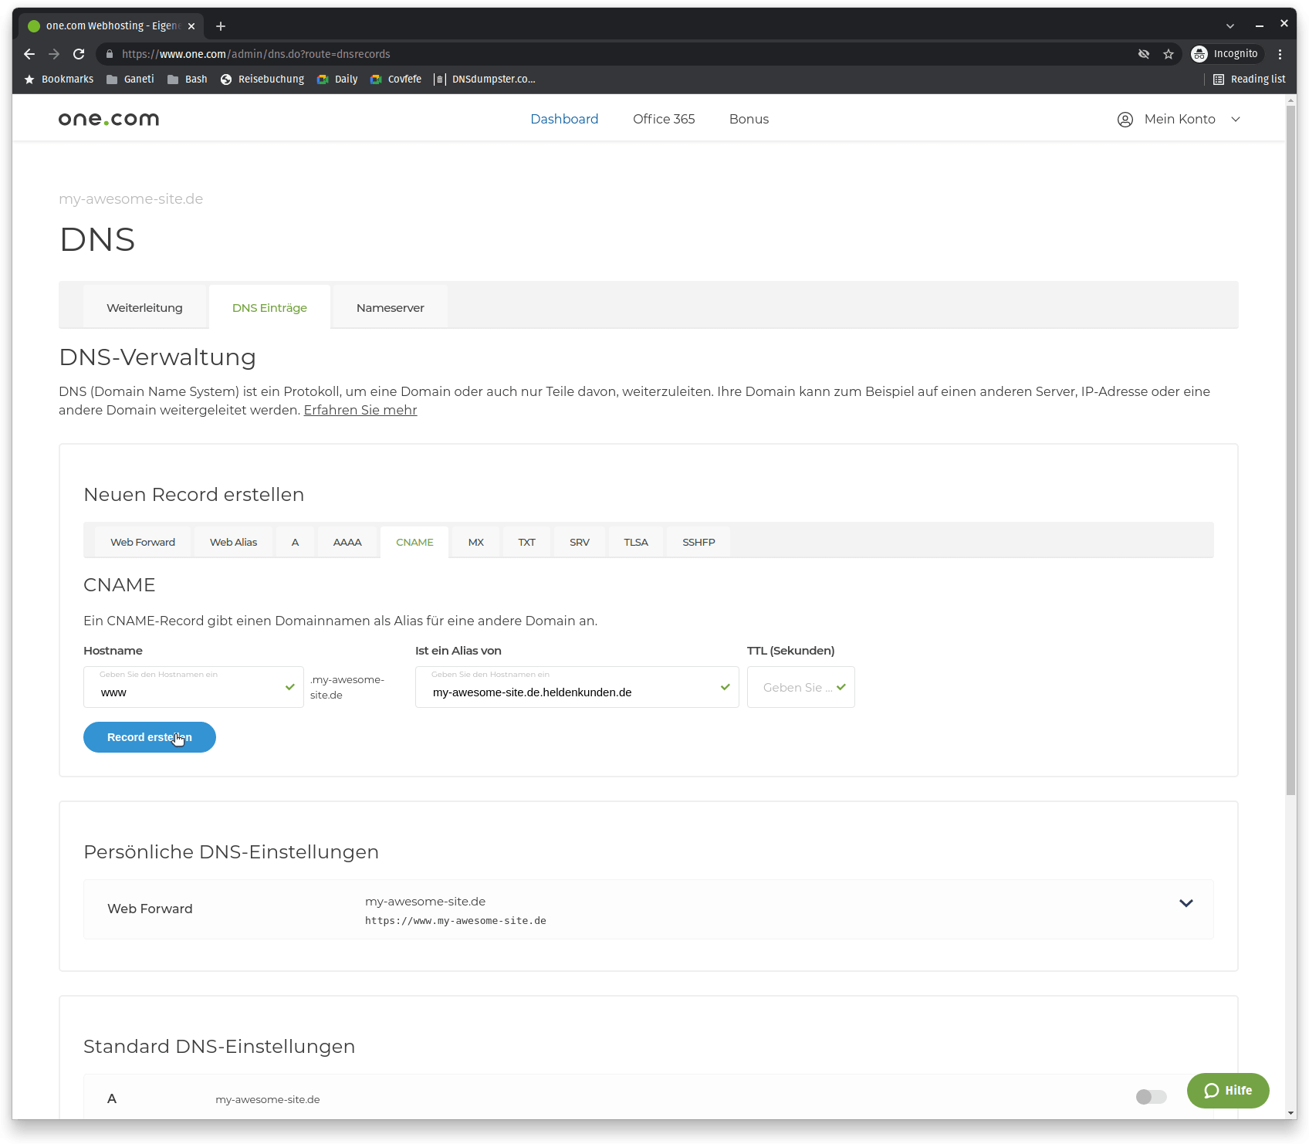Open the tab search chevron in title bar
Screen dimensions: 1309x1144
click(1230, 26)
